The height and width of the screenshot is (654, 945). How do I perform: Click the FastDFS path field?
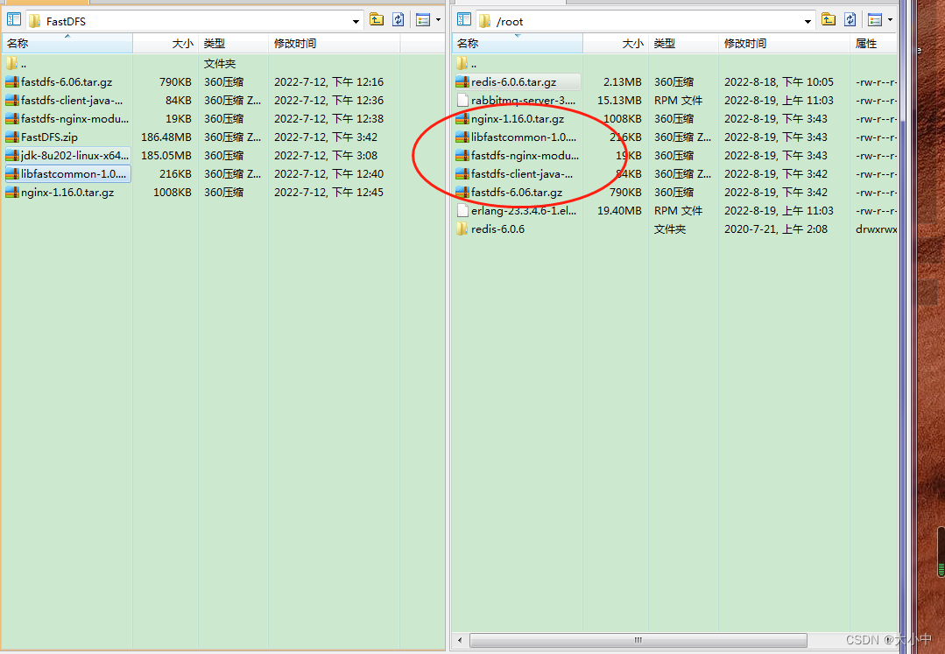194,21
